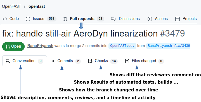Image resolution: width=201 pixels, height=102 pixels.
Task: Open the Files changed tab
Action: coord(145,61)
